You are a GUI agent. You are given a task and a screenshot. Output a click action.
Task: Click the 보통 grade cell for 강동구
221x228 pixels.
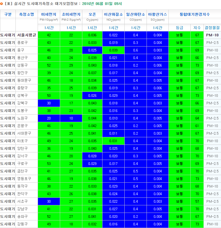click(x=180, y=224)
